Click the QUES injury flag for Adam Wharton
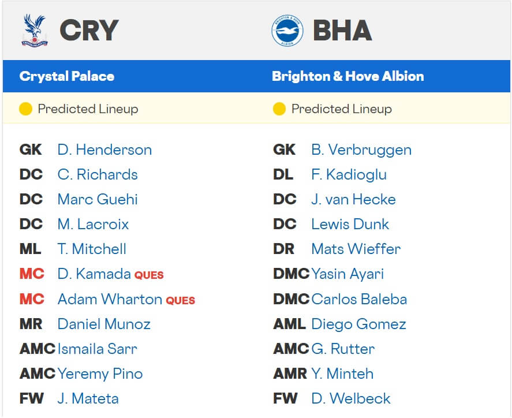This screenshot has height=418, width=512. pos(180,300)
